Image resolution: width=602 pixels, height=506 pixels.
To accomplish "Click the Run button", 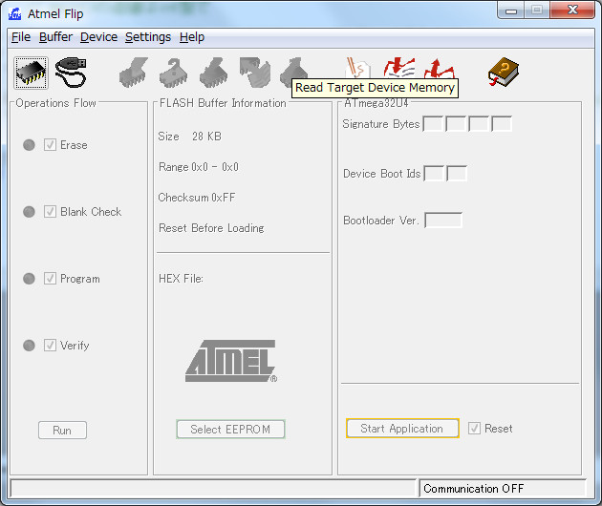I will pos(62,430).
